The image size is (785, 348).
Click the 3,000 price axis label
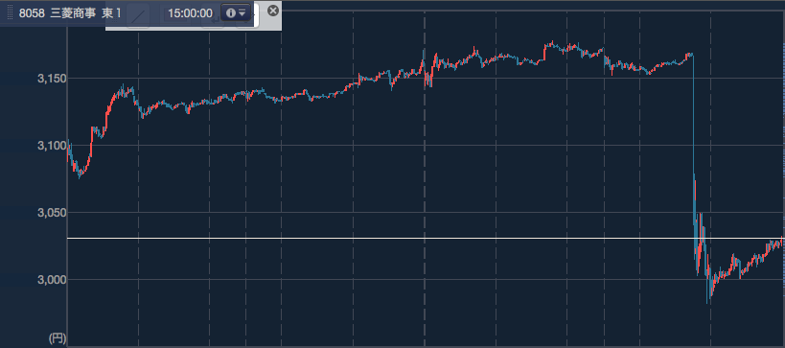[x=51, y=280]
